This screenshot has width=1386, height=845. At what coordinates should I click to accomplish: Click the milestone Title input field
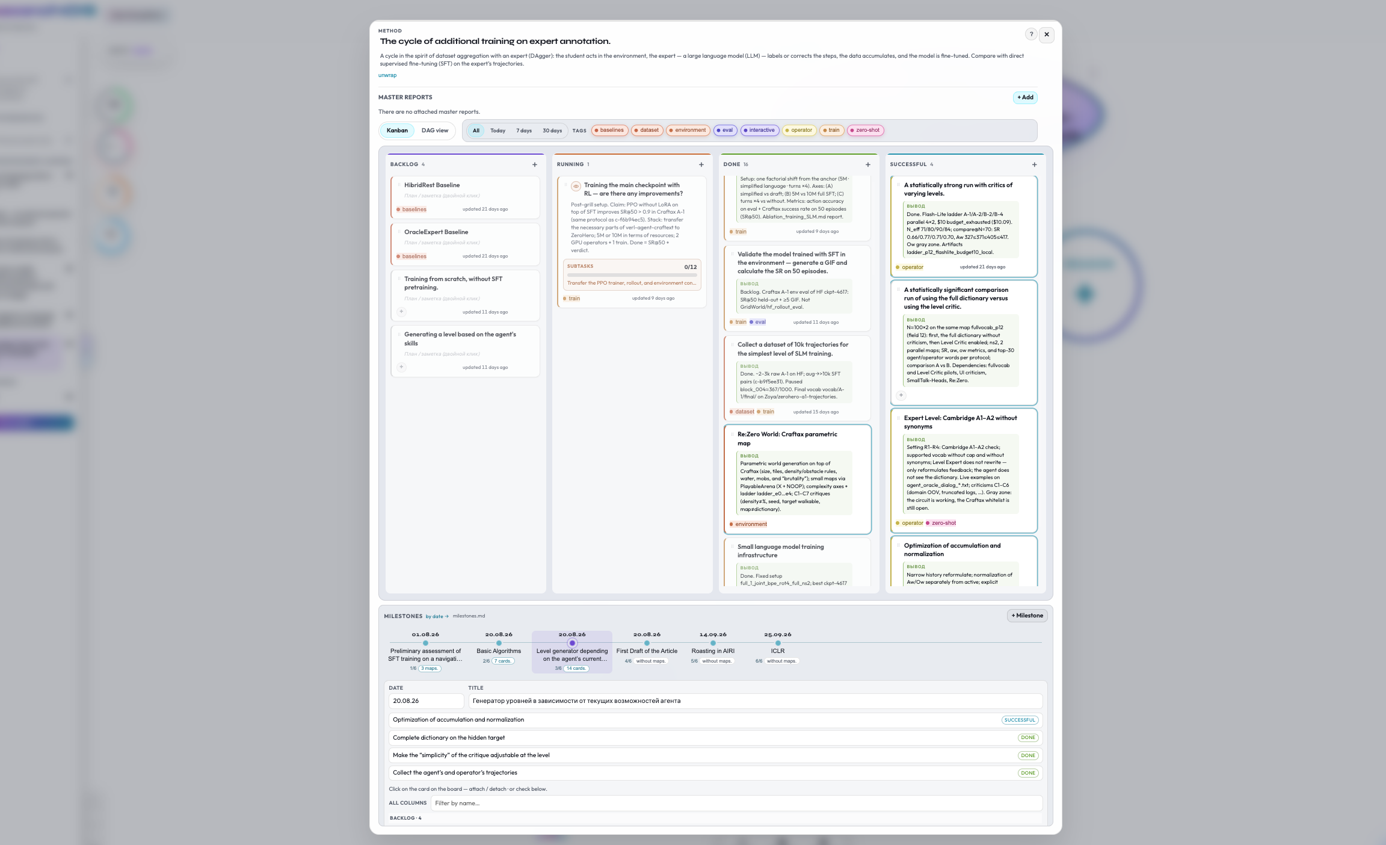point(755,701)
